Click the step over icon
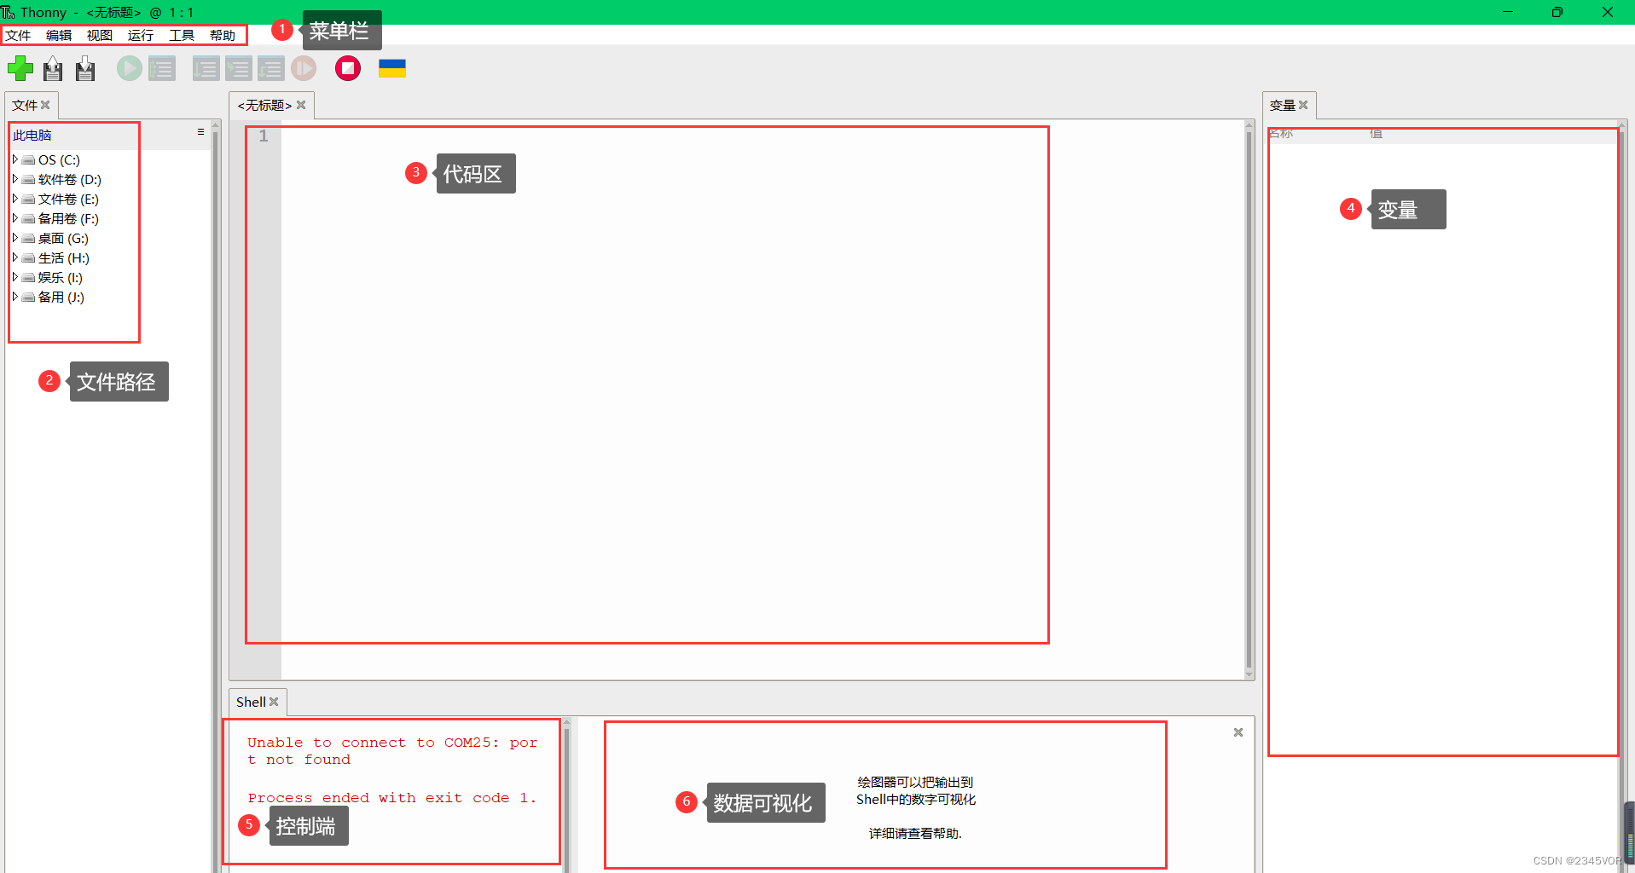 click(206, 68)
